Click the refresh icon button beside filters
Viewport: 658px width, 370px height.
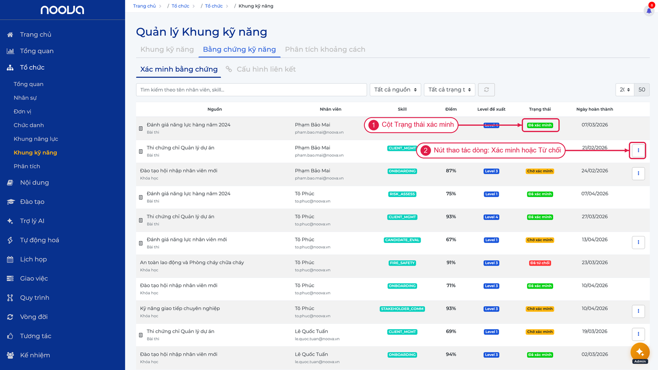[x=487, y=90]
